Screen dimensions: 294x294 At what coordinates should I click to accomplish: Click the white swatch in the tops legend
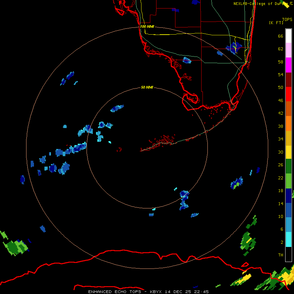click(288, 36)
